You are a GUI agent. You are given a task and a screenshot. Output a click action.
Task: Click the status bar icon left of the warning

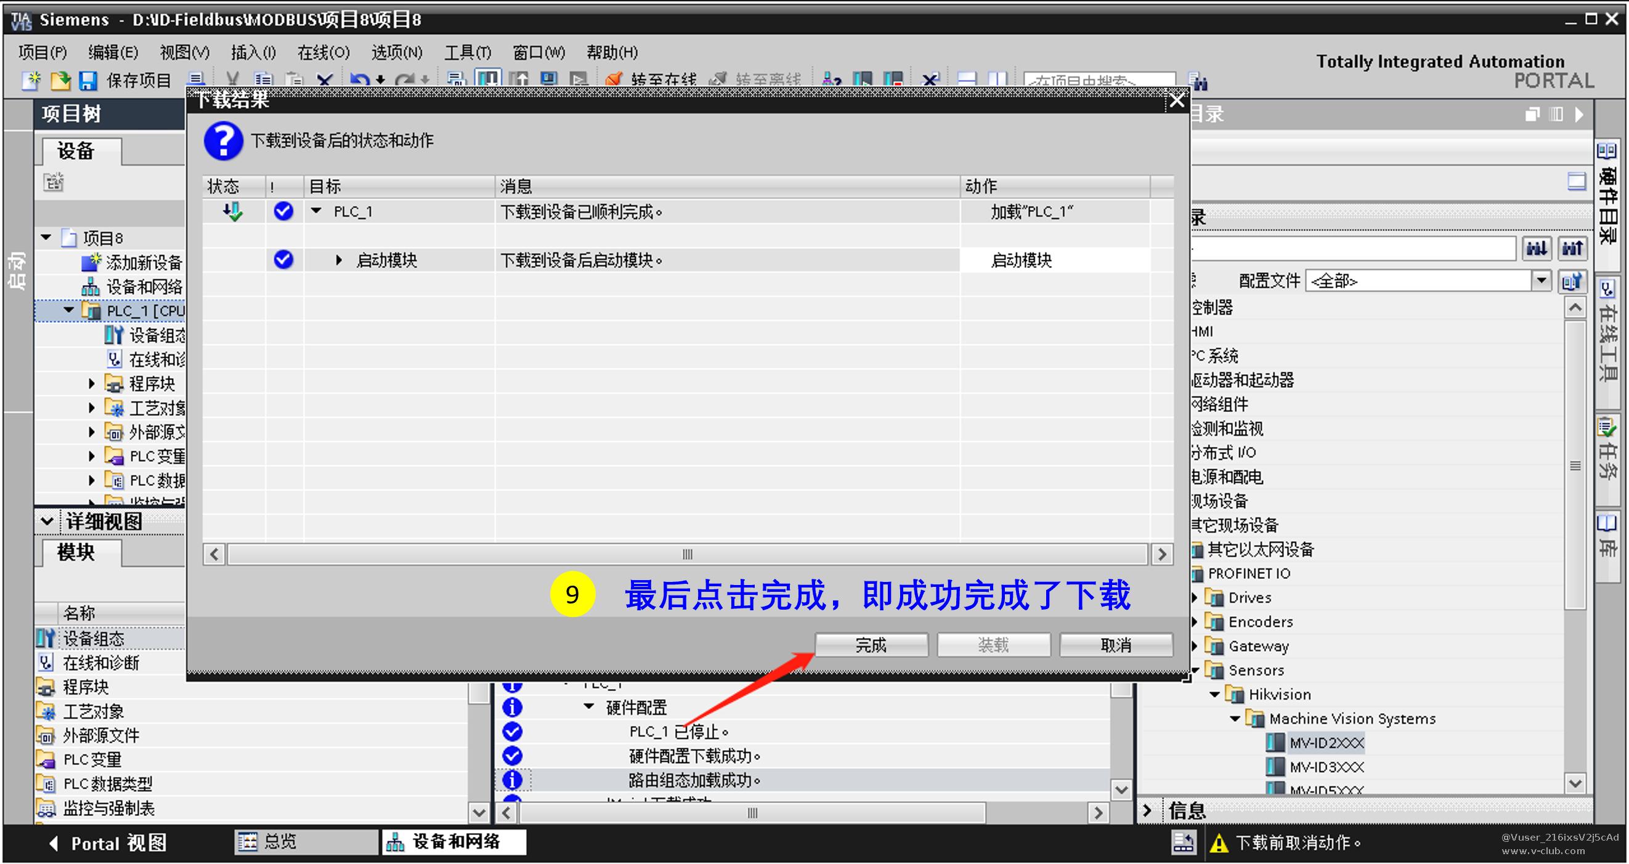point(1183,842)
